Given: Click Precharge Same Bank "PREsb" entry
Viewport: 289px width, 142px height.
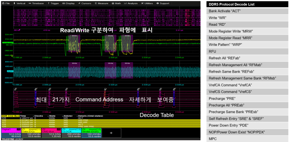Looking at the screenshot, I should coord(248,112).
